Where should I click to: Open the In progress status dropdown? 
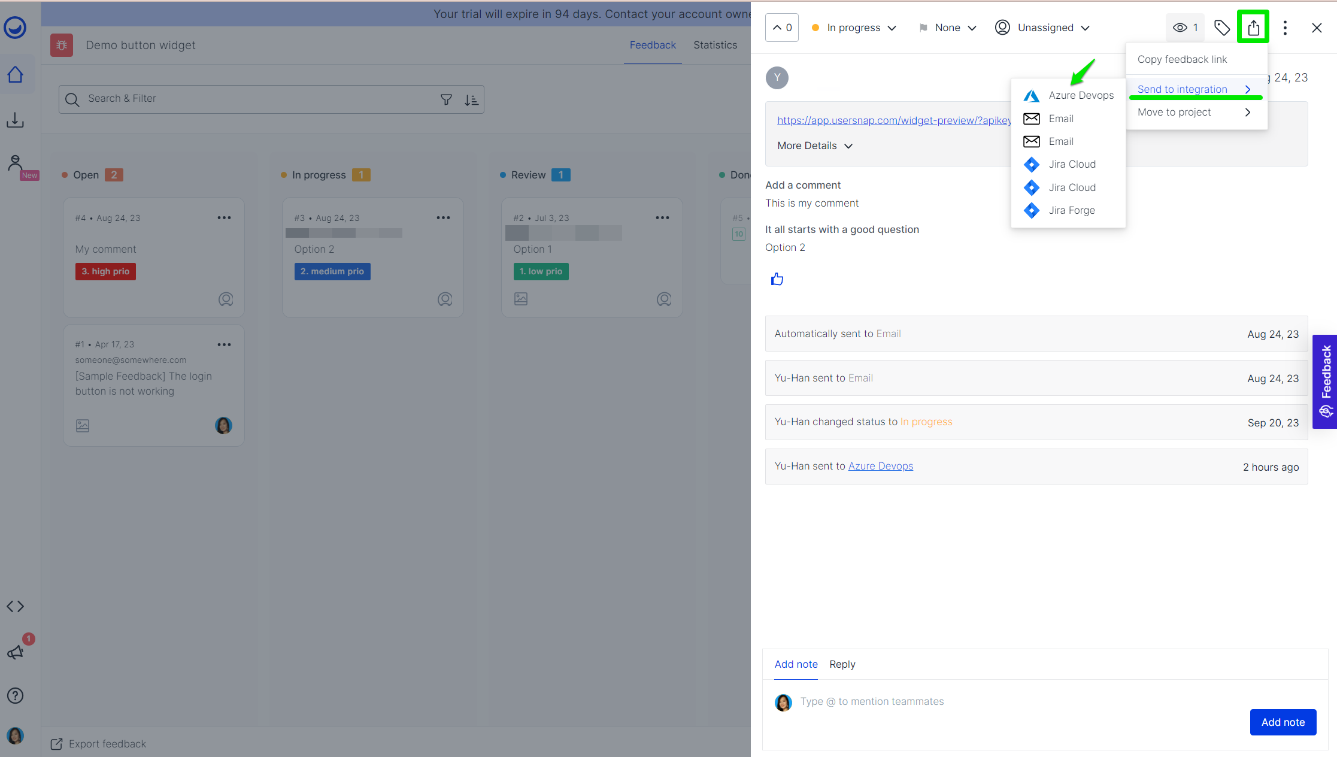coord(854,28)
